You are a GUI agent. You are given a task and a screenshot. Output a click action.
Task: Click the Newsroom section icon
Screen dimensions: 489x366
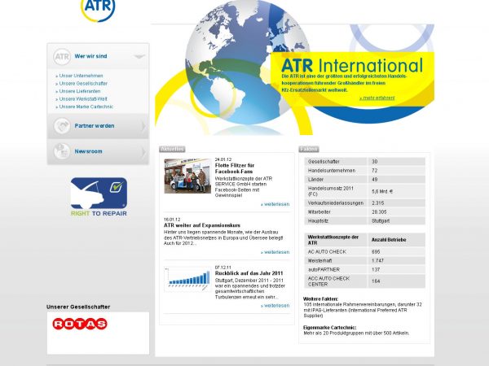(62, 151)
